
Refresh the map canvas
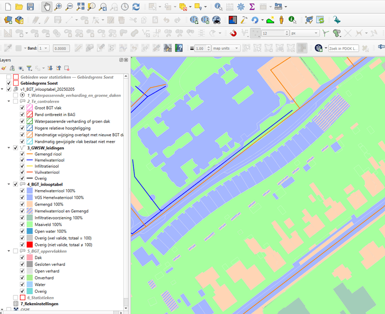pyautogui.click(x=136, y=7)
